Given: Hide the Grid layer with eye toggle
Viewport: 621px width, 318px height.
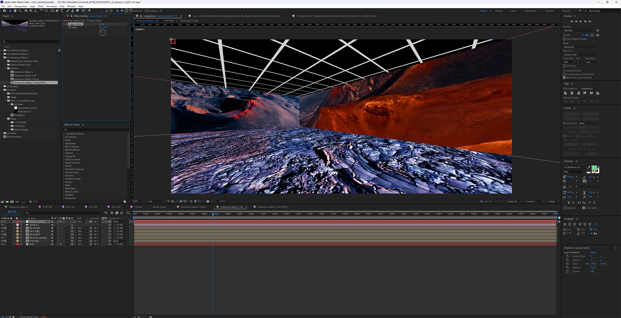Looking at the screenshot, I should point(2,244).
